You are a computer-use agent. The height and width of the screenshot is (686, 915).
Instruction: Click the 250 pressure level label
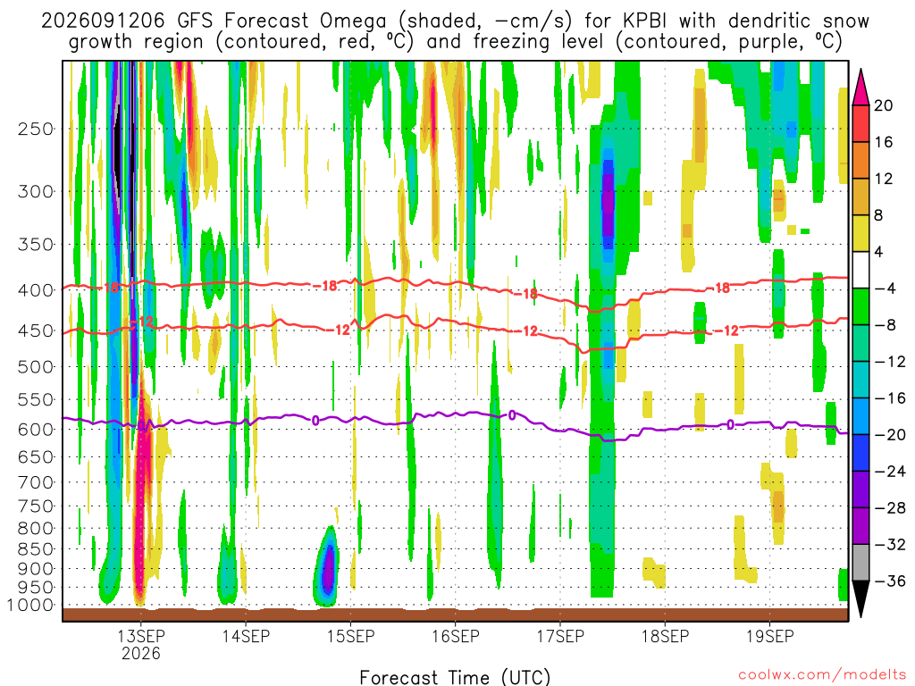(x=36, y=129)
